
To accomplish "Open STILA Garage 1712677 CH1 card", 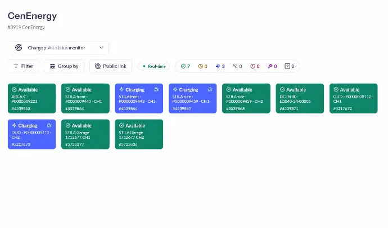I will tap(85, 134).
